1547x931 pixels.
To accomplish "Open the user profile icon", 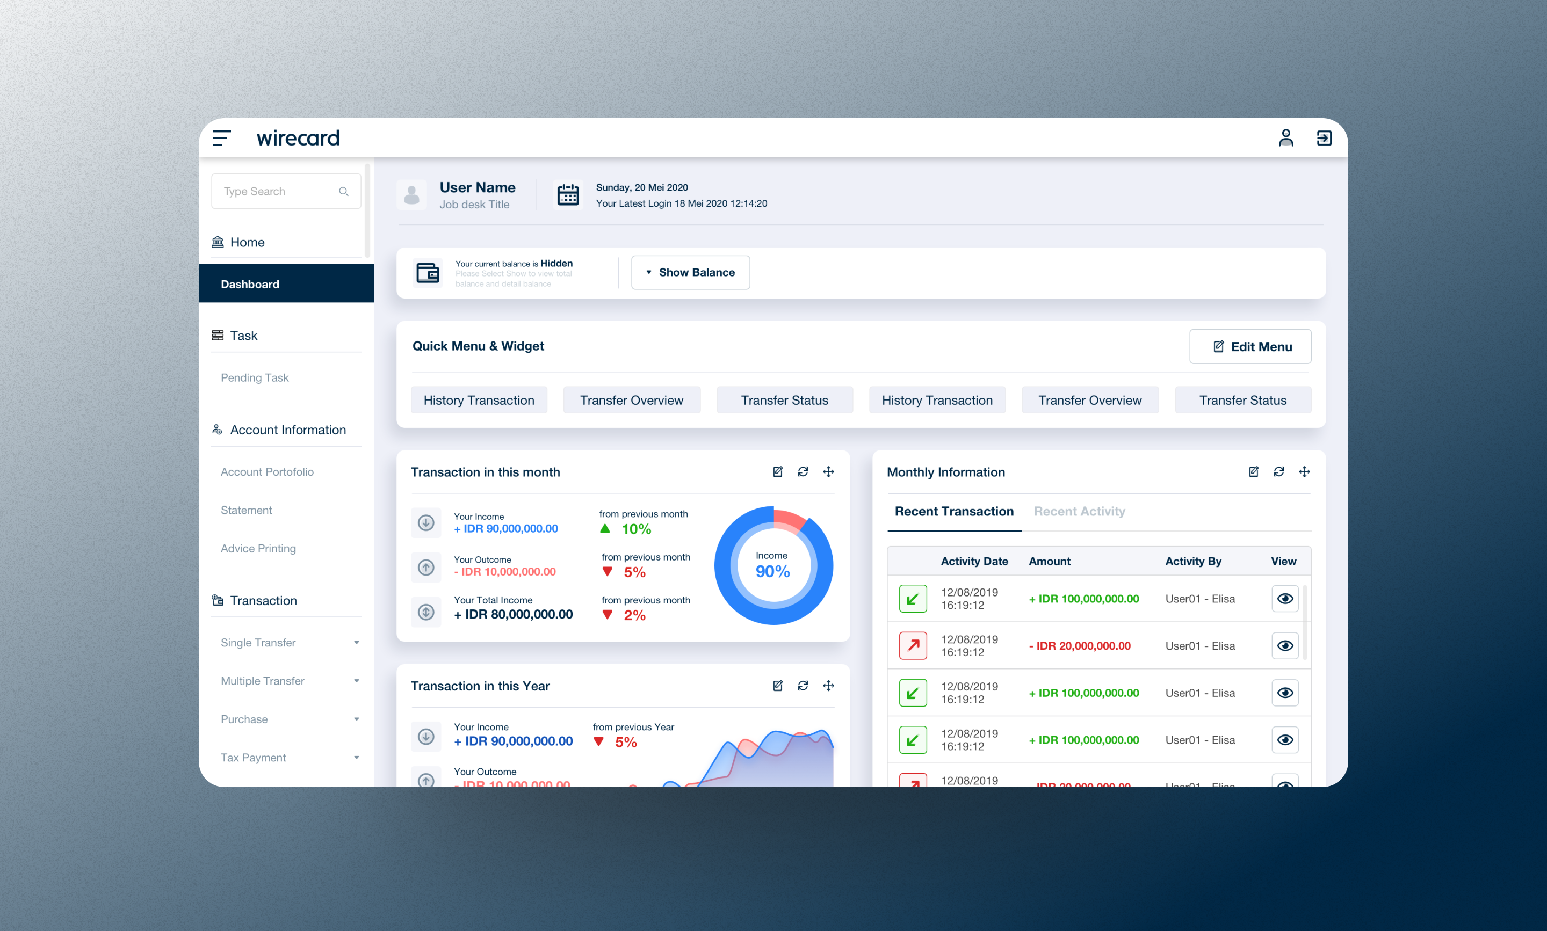I will coord(1285,138).
